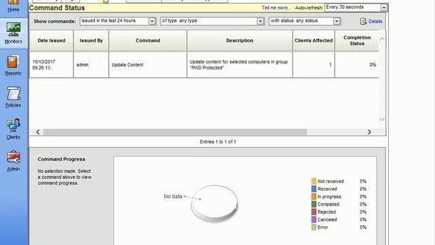Click the 'Rejected' legend swatch
The image size is (435, 245).
314,212
